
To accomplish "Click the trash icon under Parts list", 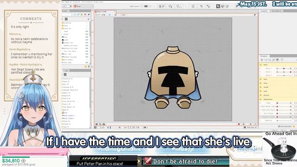I will pyautogui.click(x=89, y=67).
